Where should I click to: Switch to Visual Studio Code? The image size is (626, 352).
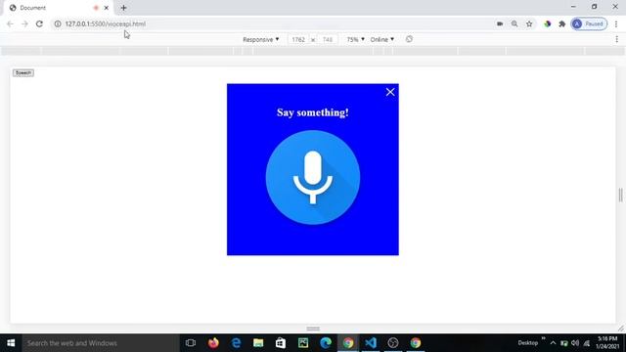371,343
